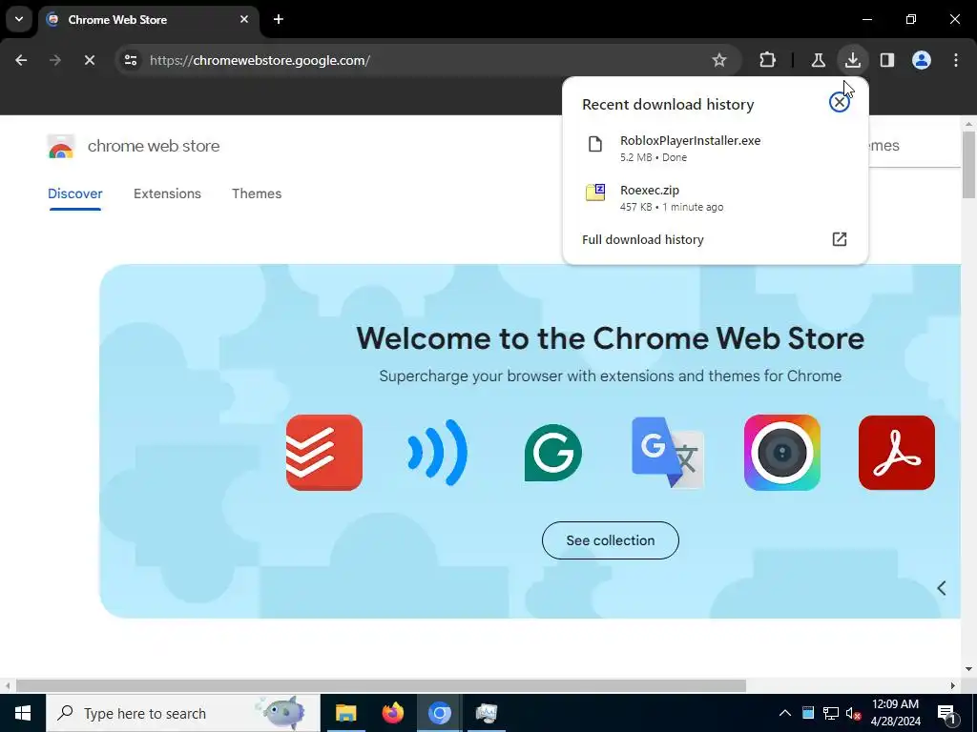Switch to the Themes tab

point(257,193)
